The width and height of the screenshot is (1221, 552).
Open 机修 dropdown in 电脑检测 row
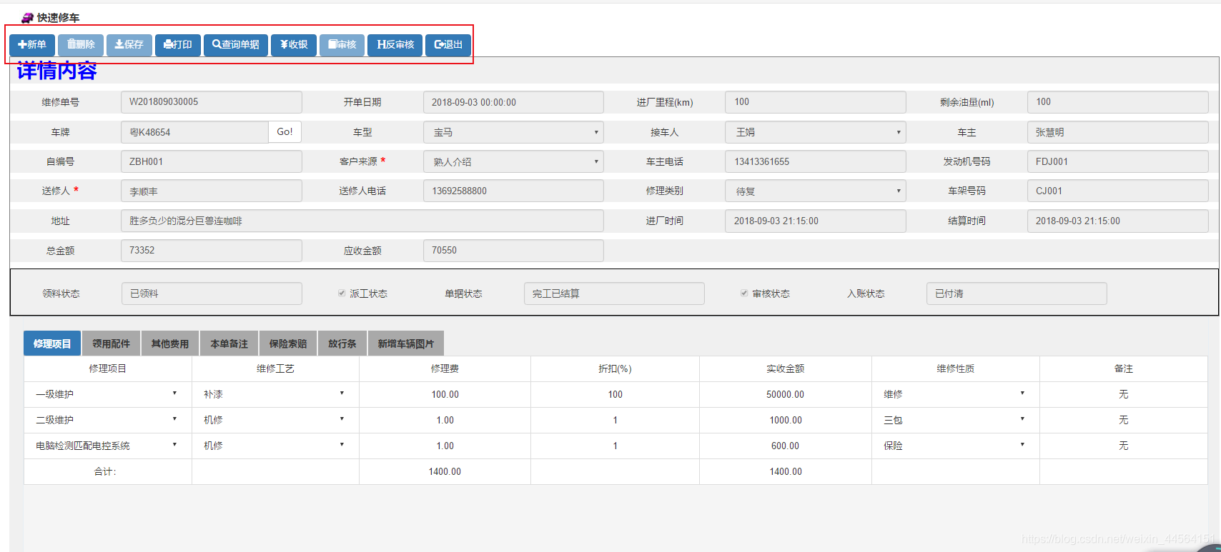[275, 446]
